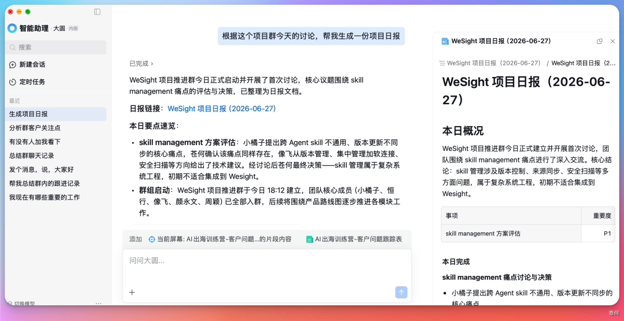This screenshot has height=321, width=624.
Task: Click the 本日完成 subheading
Action: [456, 262]
